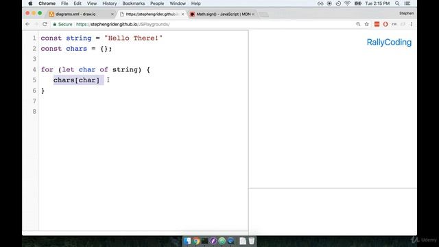
Task: Open the Terminal app in Dock
Action: 204,241
